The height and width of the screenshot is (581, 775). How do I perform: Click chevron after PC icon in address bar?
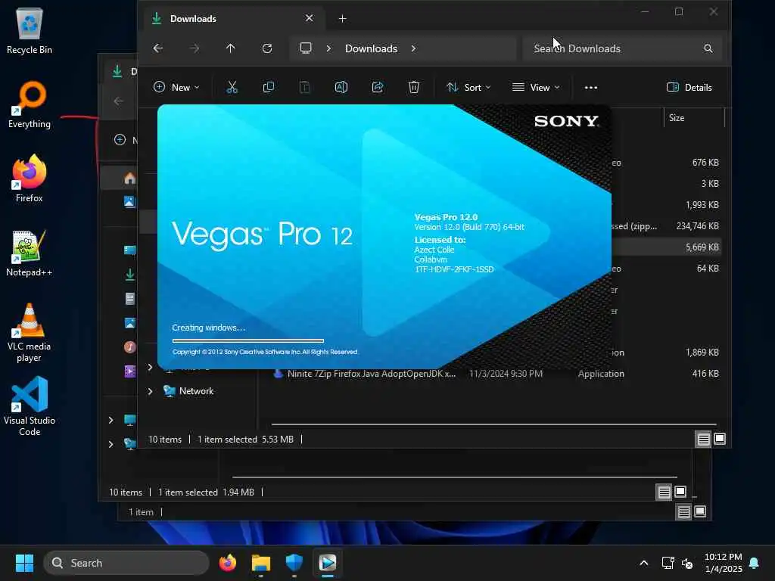pyautogui.click(x=328, y=48)
